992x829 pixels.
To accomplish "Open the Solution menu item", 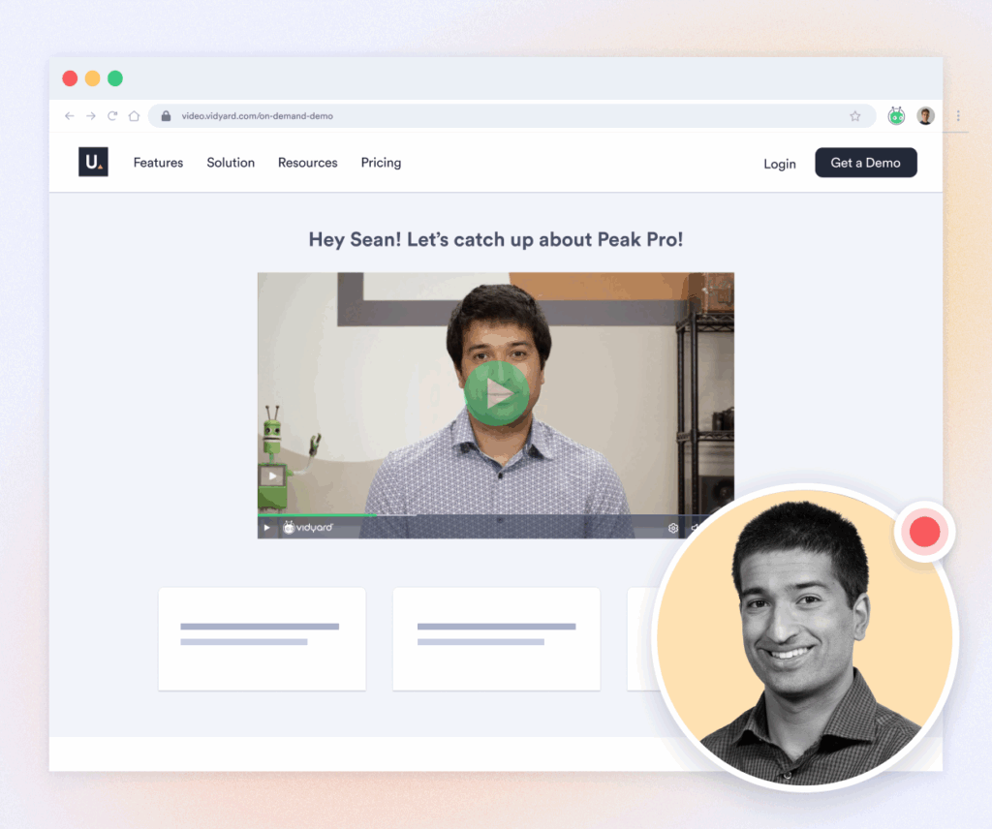I will click(231, 163).
